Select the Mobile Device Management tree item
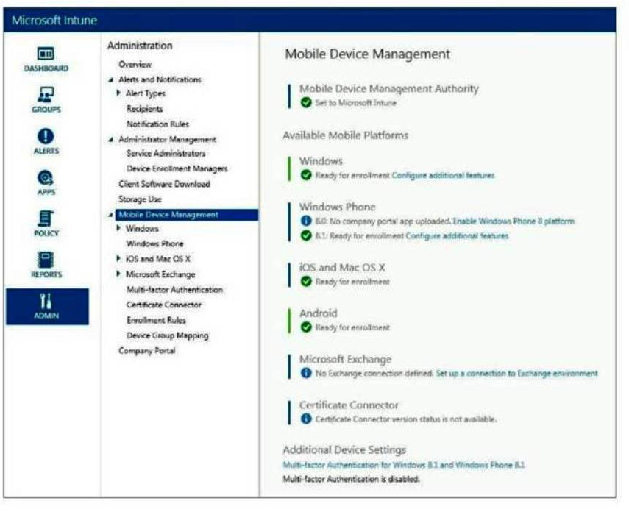This screenshot has width=629, height=512. (x=187, y=215)
